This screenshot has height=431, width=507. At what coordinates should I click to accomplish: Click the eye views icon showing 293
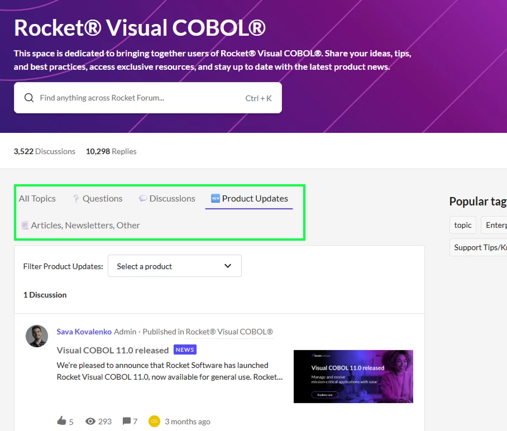pos(90,422)
